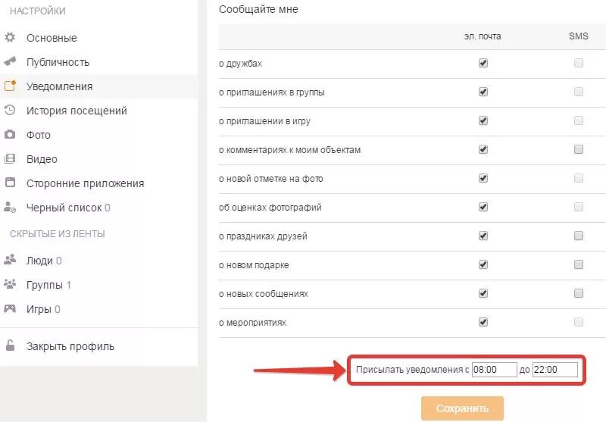The width and height of the screenshot is (606, 422).
Task: Click the film icon next to Видео
Action: coord(10,158)
